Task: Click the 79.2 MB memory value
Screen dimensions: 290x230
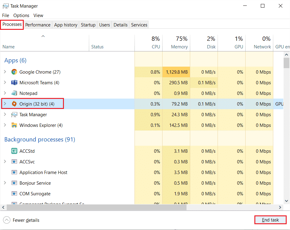Action: tap(180, 104)
